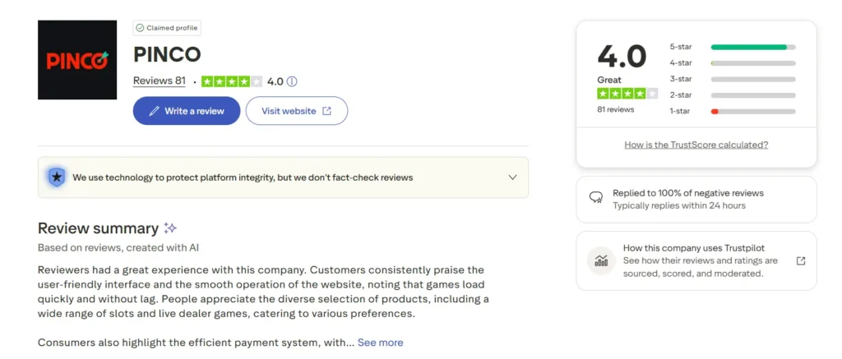Click the external link icon on Visit website
This screenshot has width=842, height=359.
pyautogui.click(x=326, y=111)
